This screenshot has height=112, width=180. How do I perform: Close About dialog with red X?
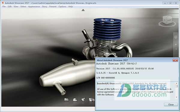(x=175, y=60)
